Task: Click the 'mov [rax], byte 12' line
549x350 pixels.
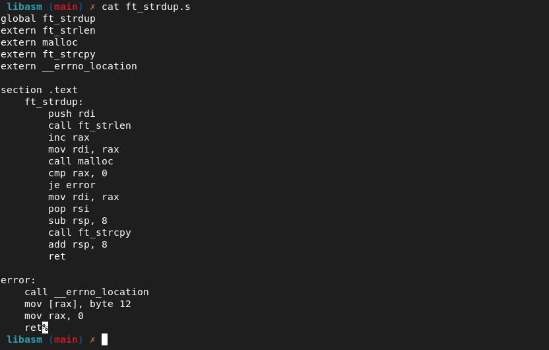Action: tap(78, 304)
